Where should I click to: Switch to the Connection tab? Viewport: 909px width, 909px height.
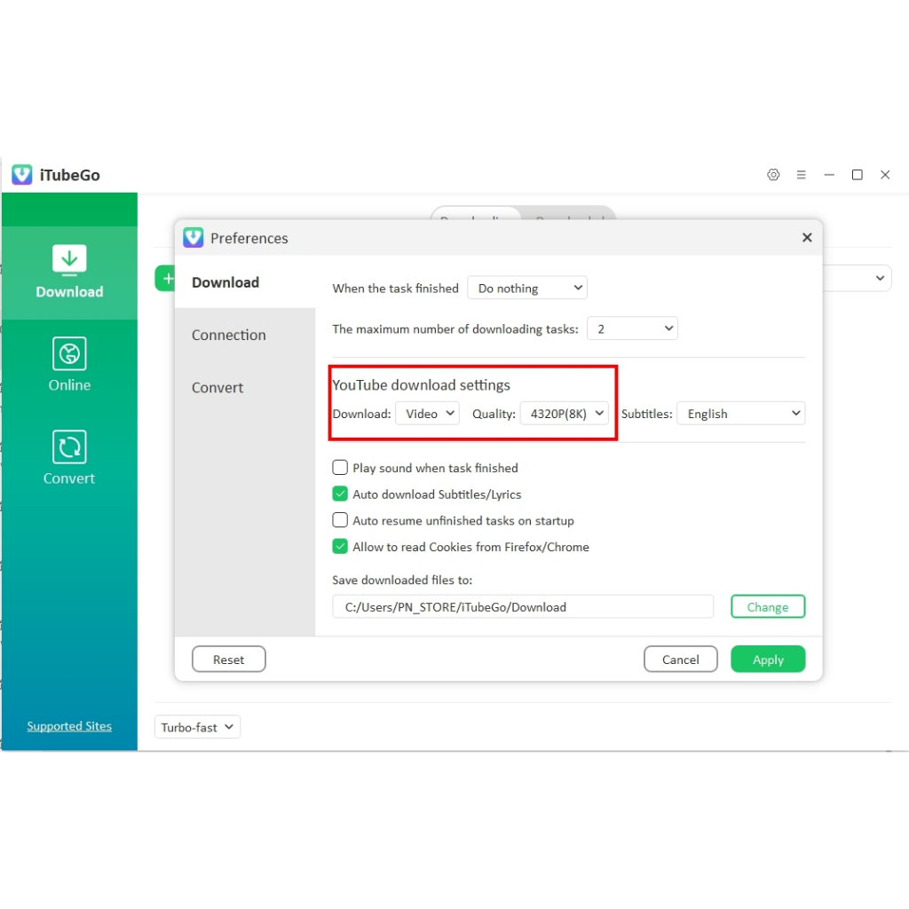click(x=228, y=335)
